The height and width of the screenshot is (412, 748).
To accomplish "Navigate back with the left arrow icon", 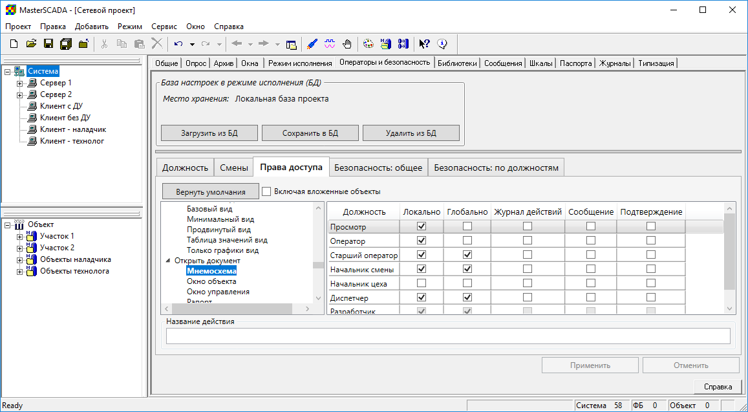I will (x=237, y=43).
